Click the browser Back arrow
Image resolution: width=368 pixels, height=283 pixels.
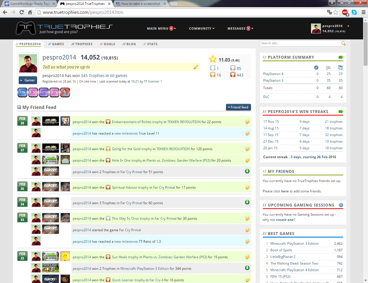(5, 12)
